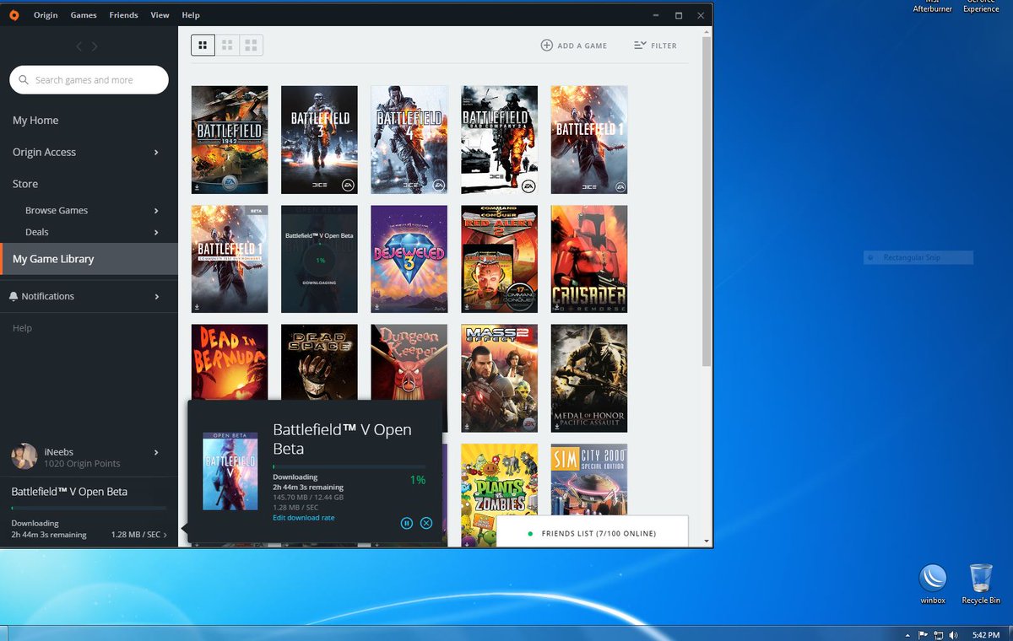Open the winbox desktop shortcut
The width and height of the screenshot is (1013, 641).
tap(933, 584)
